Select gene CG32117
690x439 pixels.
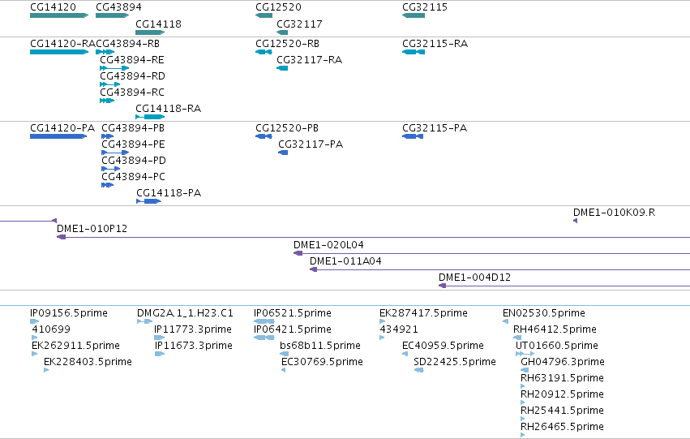point(282,32)
